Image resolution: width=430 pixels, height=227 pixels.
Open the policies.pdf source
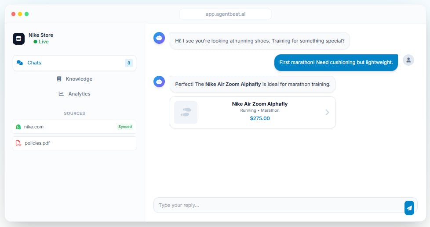[74, 143]
